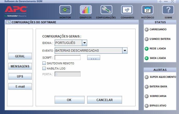Click the COMANDOS label in top navigation
Screen dimensions: 179x114
(127, 18)
